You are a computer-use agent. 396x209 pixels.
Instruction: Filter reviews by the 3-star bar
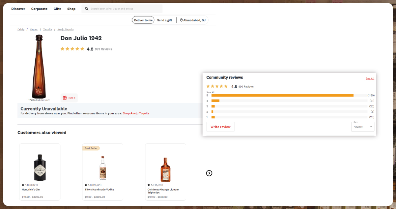point(289,106)
